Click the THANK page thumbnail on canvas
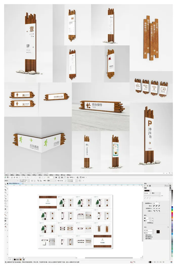The image size is (177, 266). click(x=102, y=242)
